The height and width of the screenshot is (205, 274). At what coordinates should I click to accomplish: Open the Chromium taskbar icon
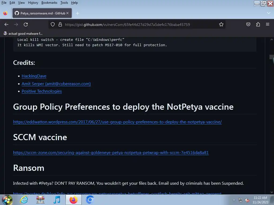(x=90, y=200)
